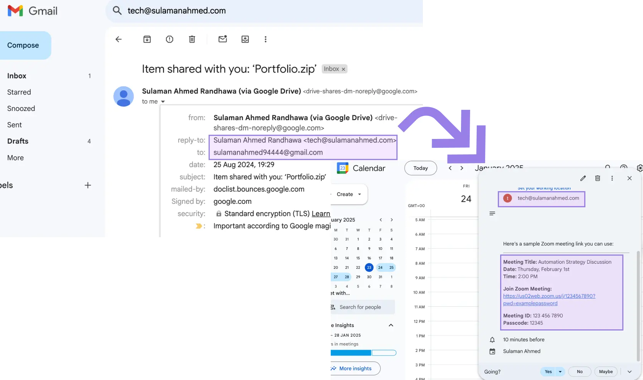The width and height of the screenshot is (643, 380).
Task: Click the event description lines icon
Action: (x=492, y=213)
